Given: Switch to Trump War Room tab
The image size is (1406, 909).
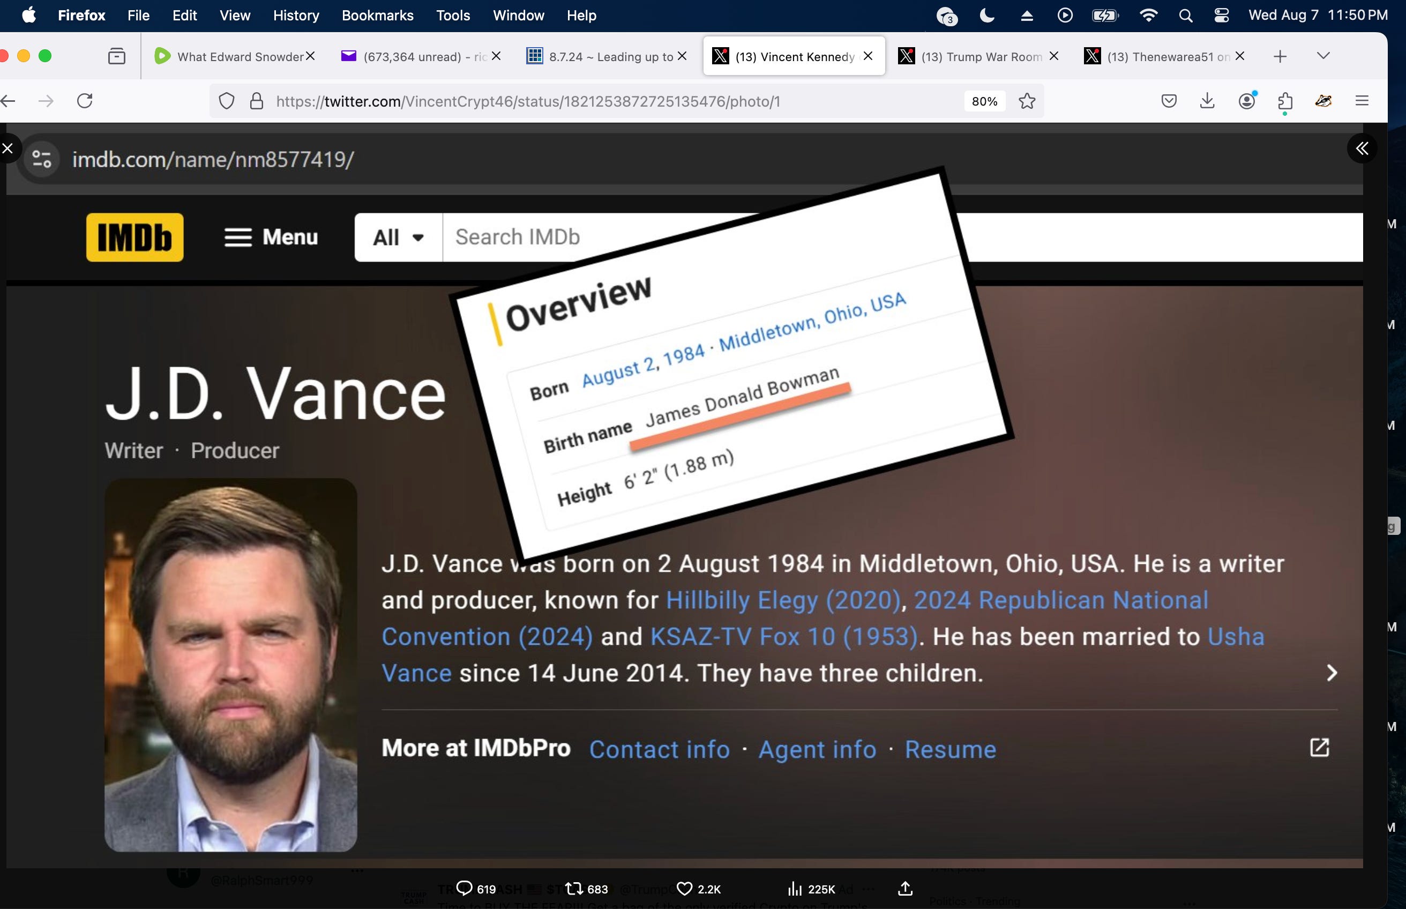Looking at the screenshot, I should tap(979, 57).
